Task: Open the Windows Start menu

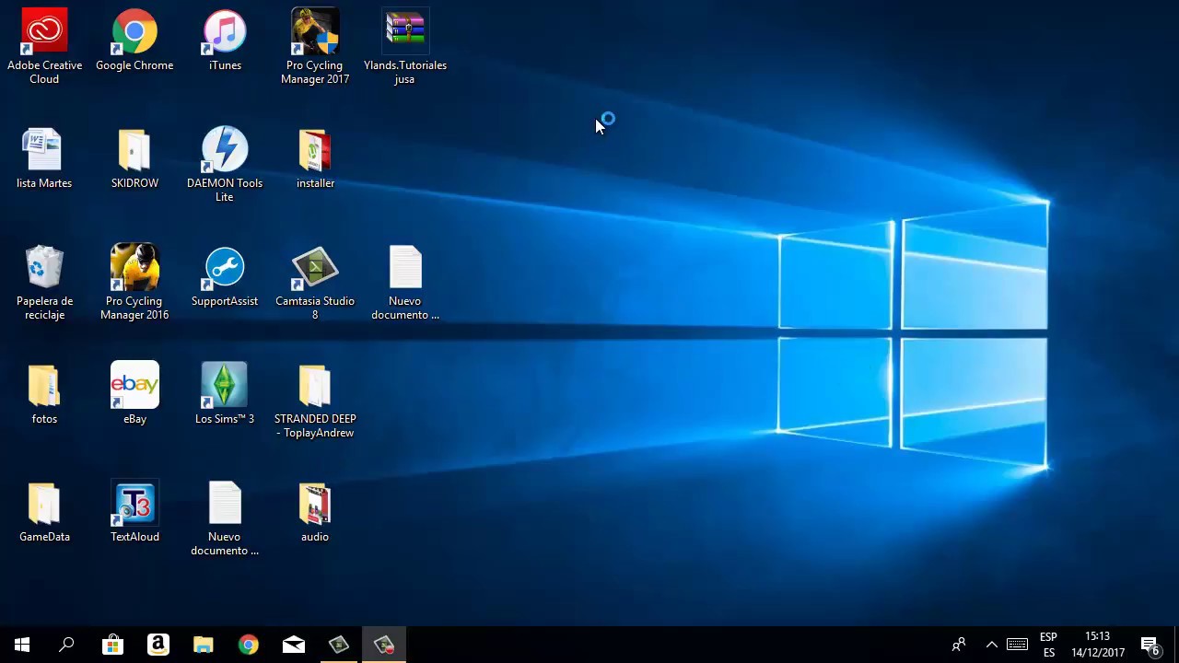Action: (22, 645)
